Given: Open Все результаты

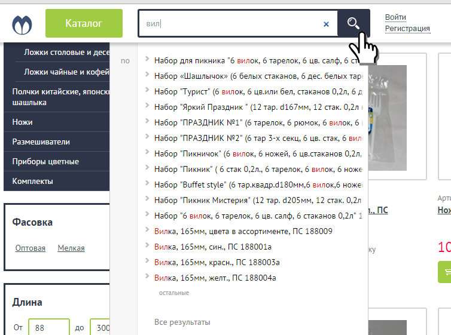Looking at the screenshot, I should pyautogui.click(x=182, y=322).
